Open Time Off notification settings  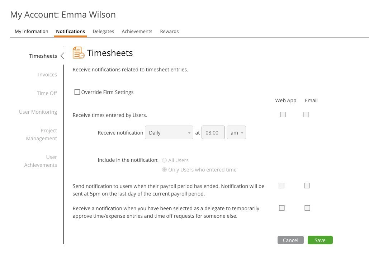pos(47,93)
